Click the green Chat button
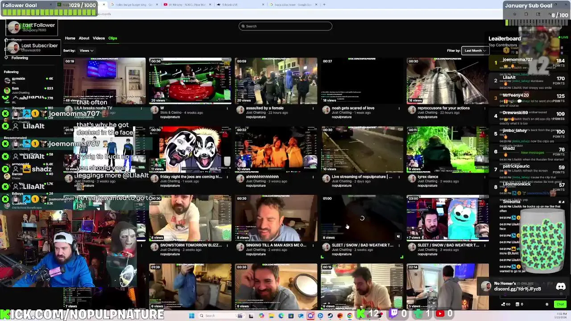This screenshot has width=571, height=321. pyautogui.click(x=560, y=304)
